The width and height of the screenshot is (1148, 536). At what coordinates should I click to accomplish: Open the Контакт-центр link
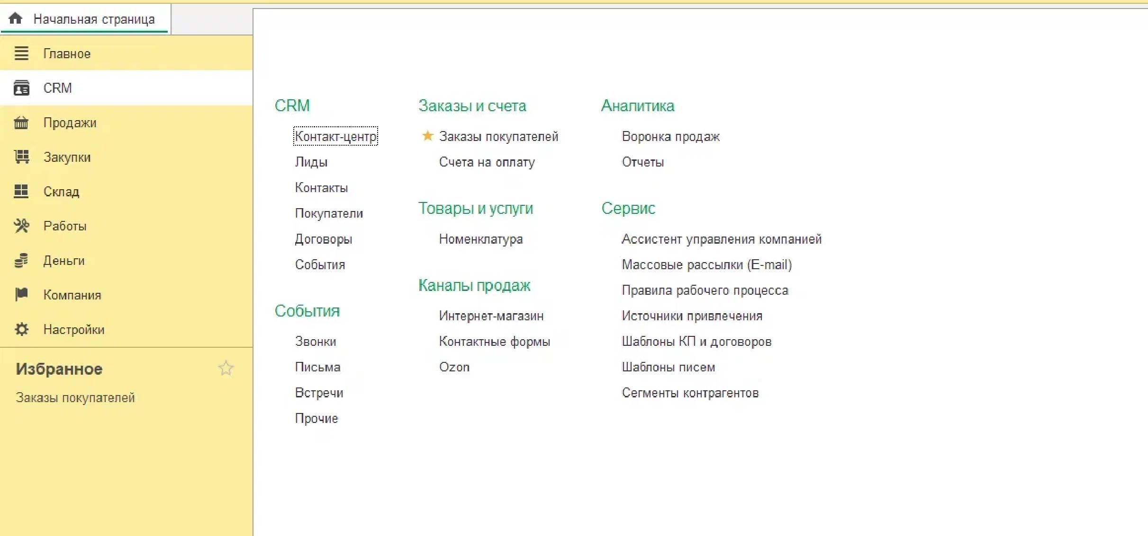(x=335, y=136)
